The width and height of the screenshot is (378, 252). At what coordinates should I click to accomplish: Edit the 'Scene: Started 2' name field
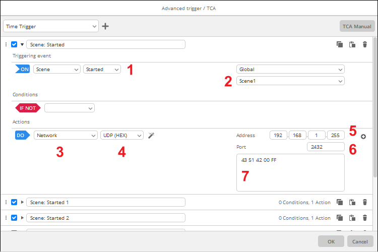click(106, 218)
